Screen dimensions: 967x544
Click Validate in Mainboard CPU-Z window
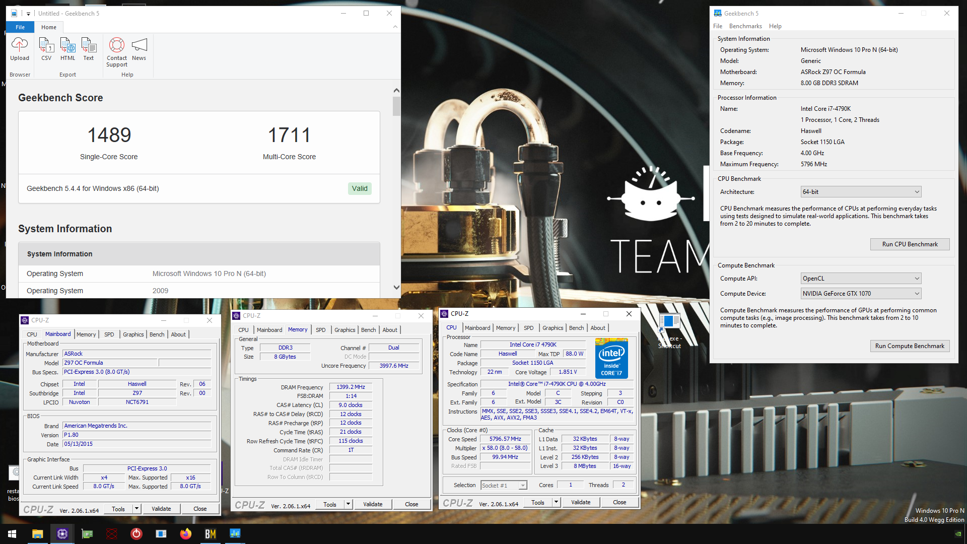coord(161,509)
